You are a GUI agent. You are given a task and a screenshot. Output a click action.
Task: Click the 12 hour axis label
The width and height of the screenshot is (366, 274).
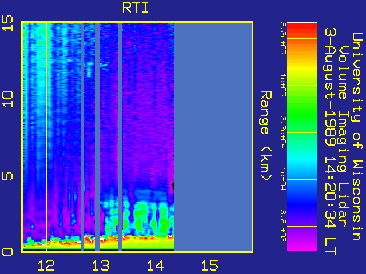click(46, 265)
